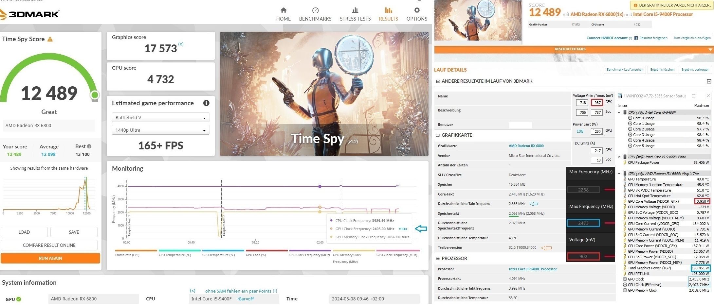
Task: Open the info icon next to Estimated game performance
Action: 206,103
